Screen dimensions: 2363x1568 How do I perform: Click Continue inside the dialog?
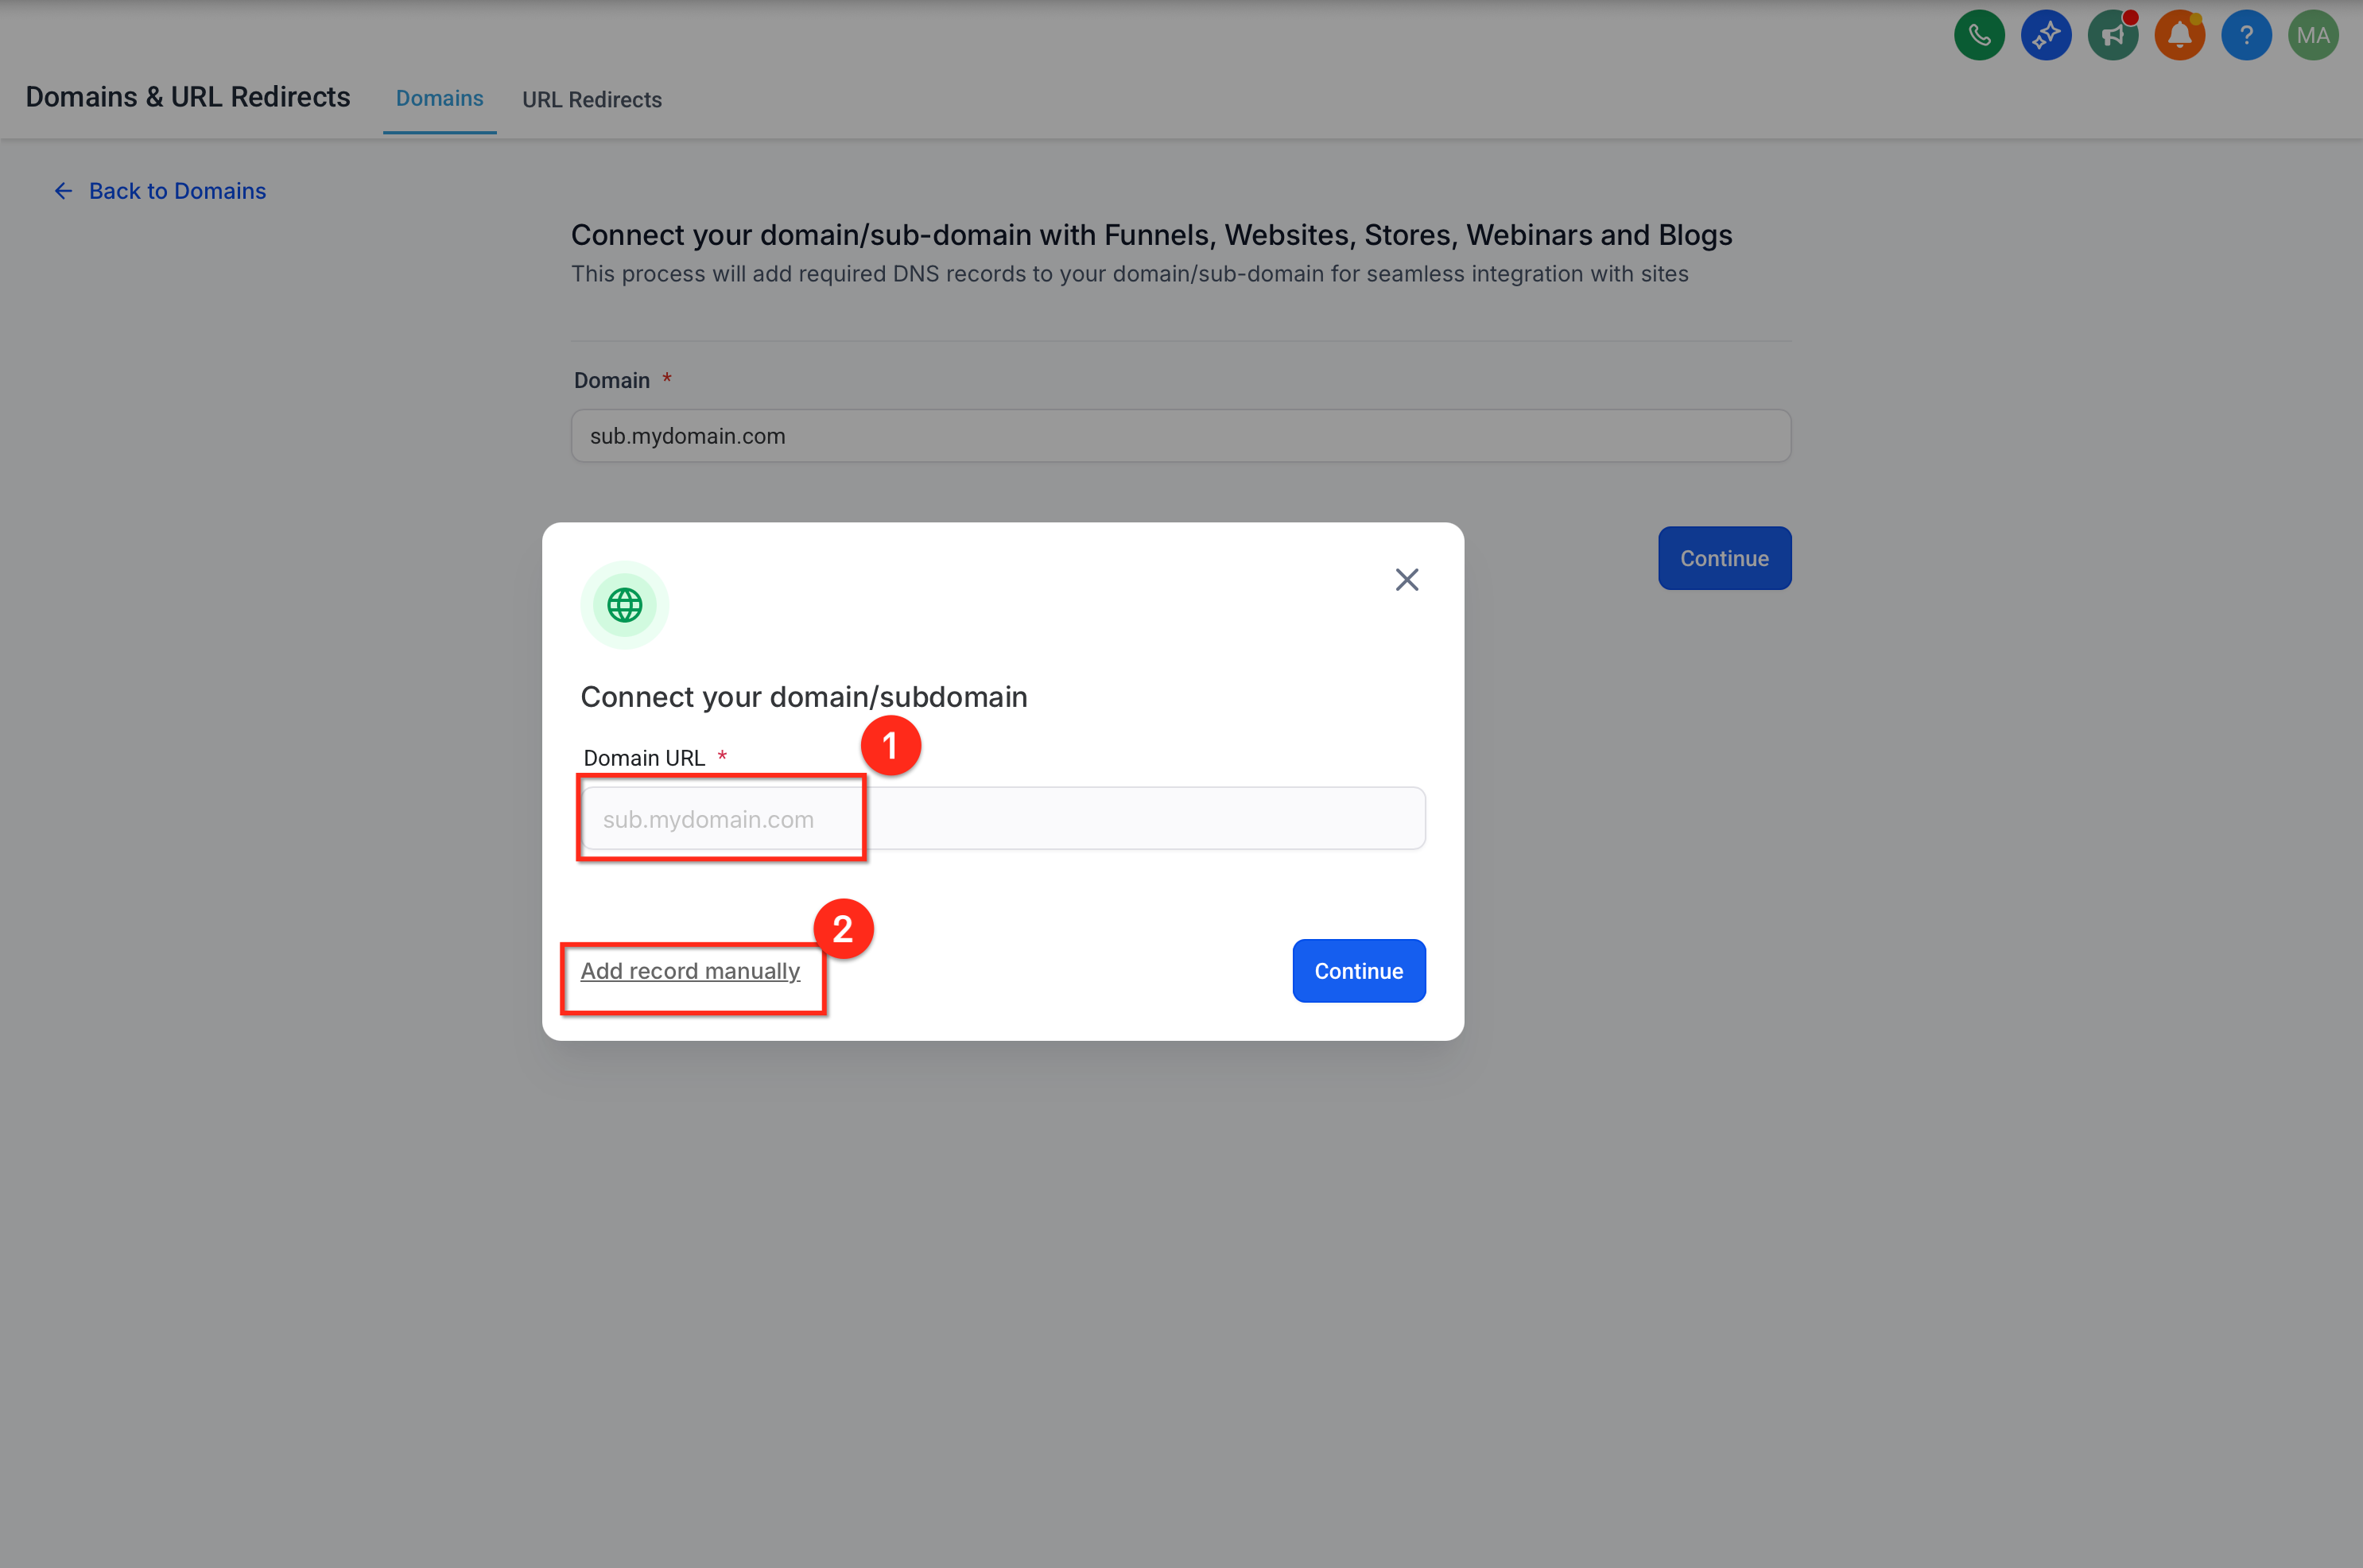1358,970
